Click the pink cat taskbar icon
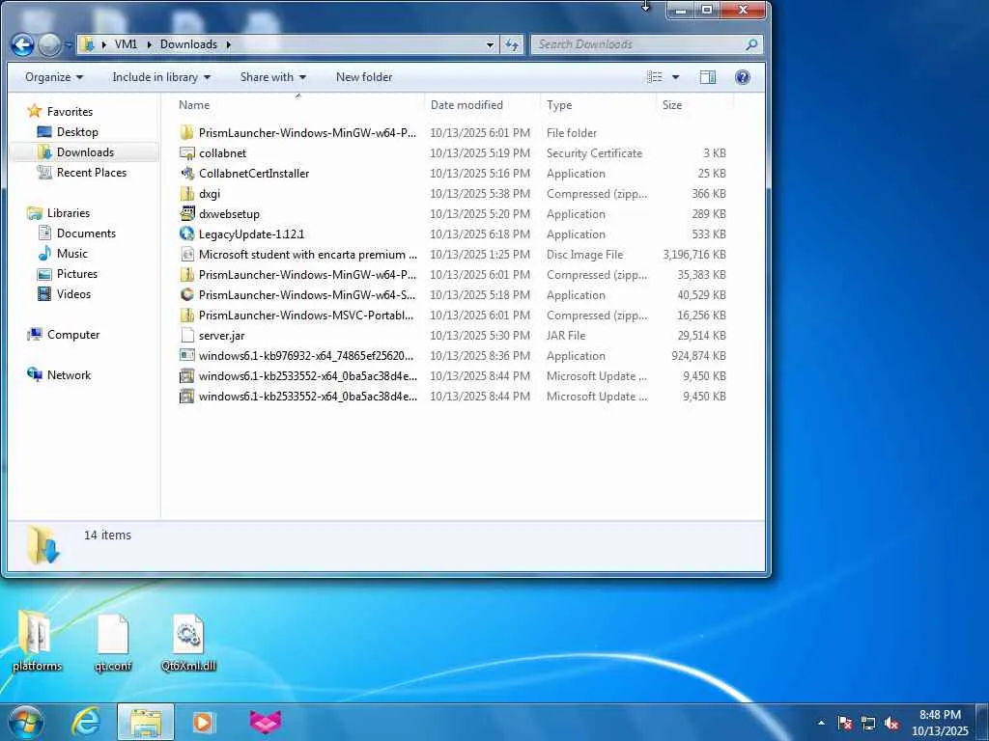This screenshot has height=741, width=989. coord(265,722)
